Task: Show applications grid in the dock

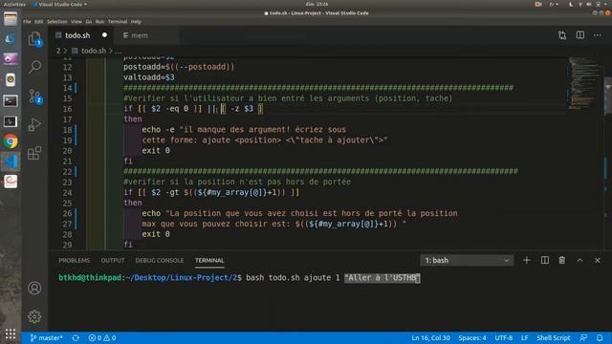Action: click(x=11, y=333)
